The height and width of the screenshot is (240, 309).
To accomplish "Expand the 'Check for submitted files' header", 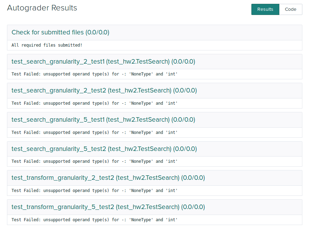I will tap(48, 32).
